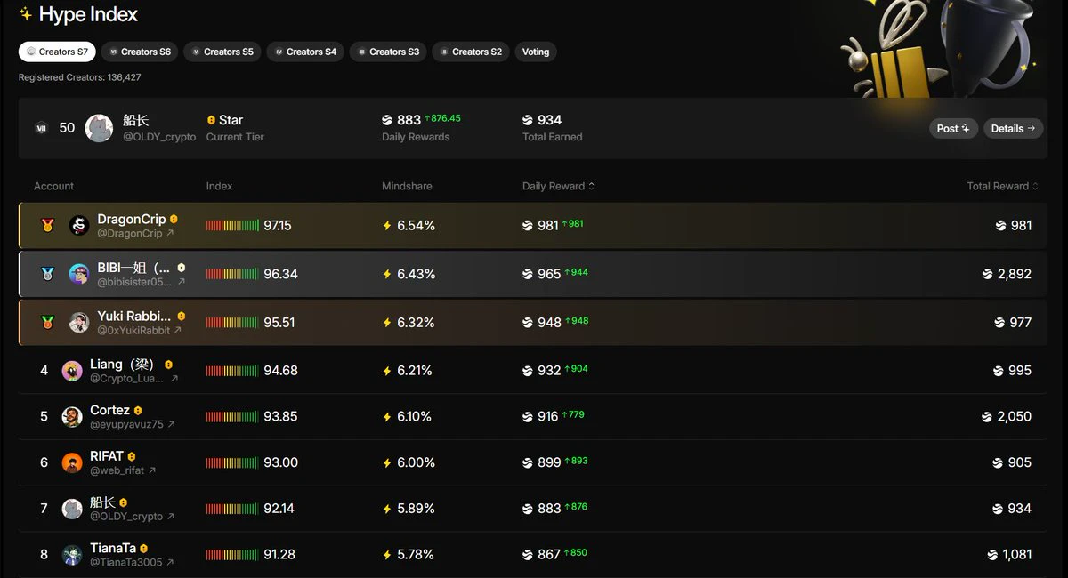
Task: Click the Creators S7 active tab
Action: click(x=57, y=52)
